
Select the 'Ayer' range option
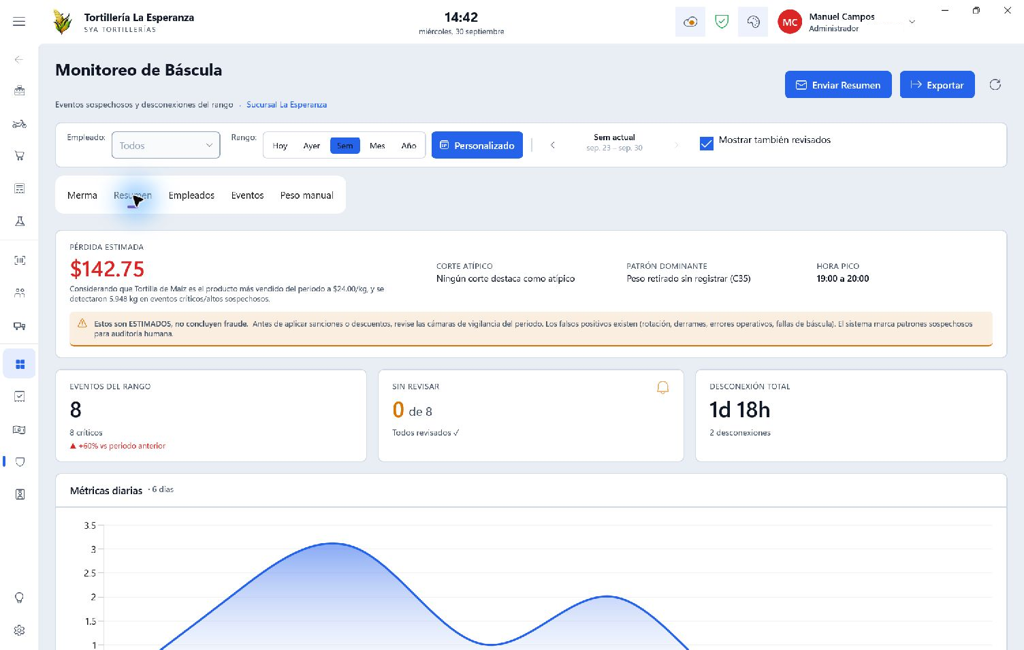point(312,146)
